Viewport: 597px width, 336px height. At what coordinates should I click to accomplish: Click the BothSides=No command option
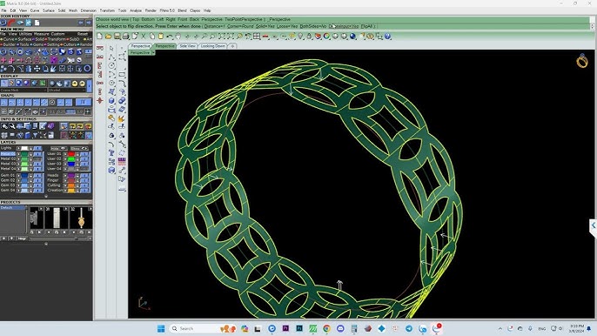pos(313,26)
